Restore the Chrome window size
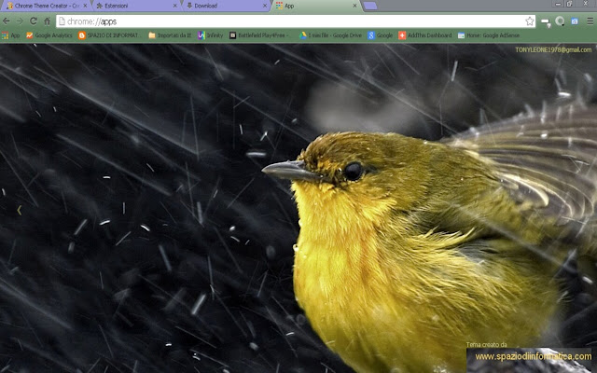 pyautogui.click(x=570, y=4)
